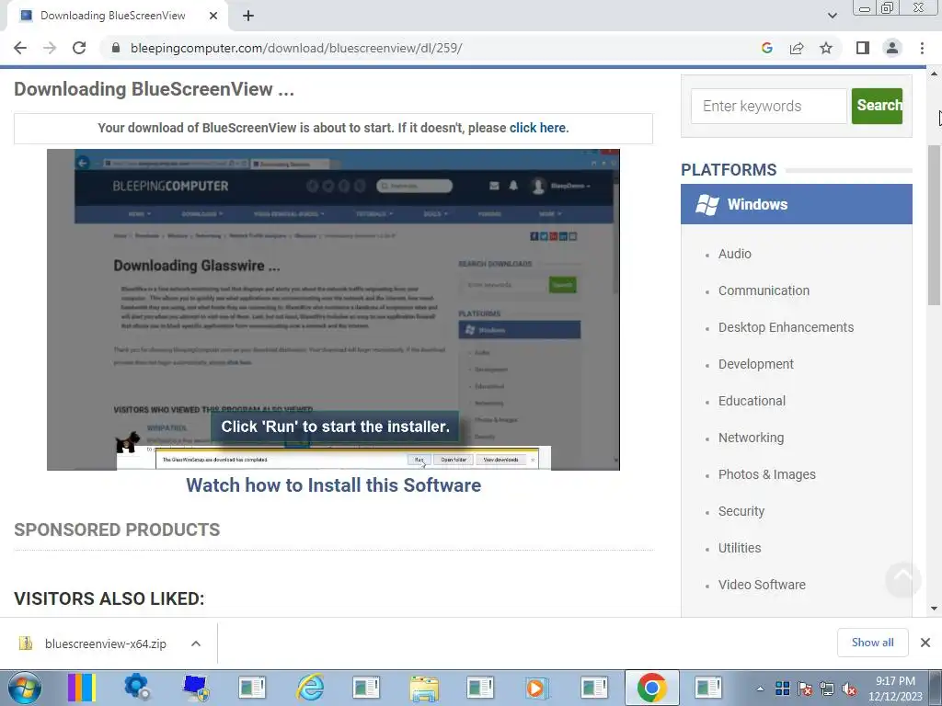Expand the tab search dropdown
The image size is (942, 706).
click(x=832, y=16)
